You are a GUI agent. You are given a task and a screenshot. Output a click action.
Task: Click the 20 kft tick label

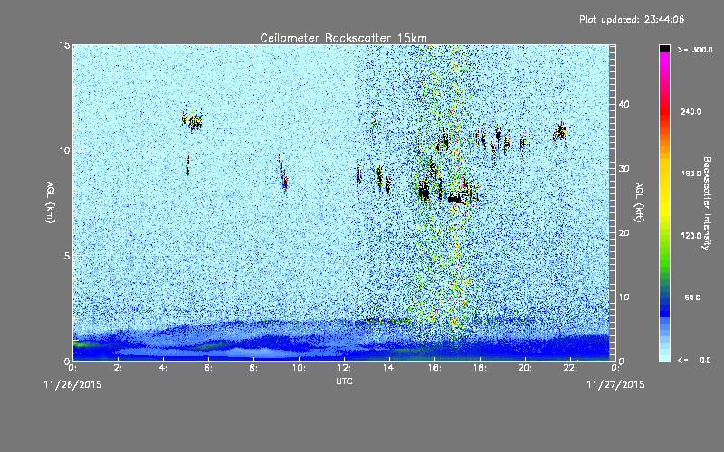[624, 232]
